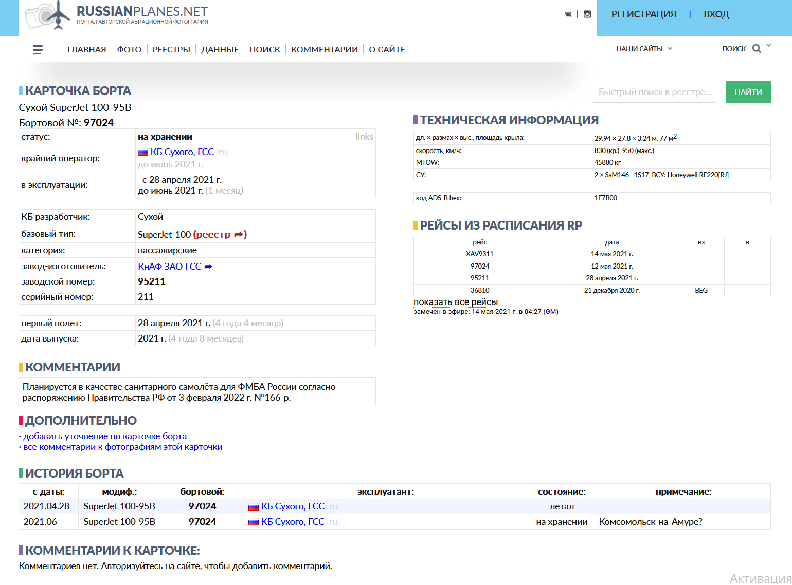Image resolution: width=792 pixels, height=585 pixels.
Task: Open the Instagram icon in header
Action: pyautogui.click(x=587, y=14)
